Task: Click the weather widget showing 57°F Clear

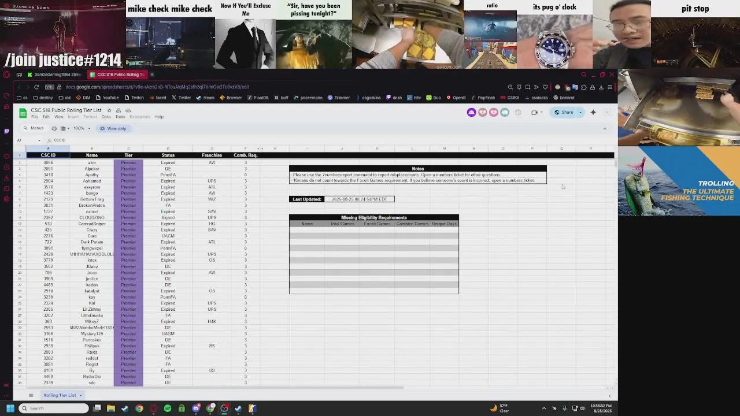Action: (x=500, y=408)
